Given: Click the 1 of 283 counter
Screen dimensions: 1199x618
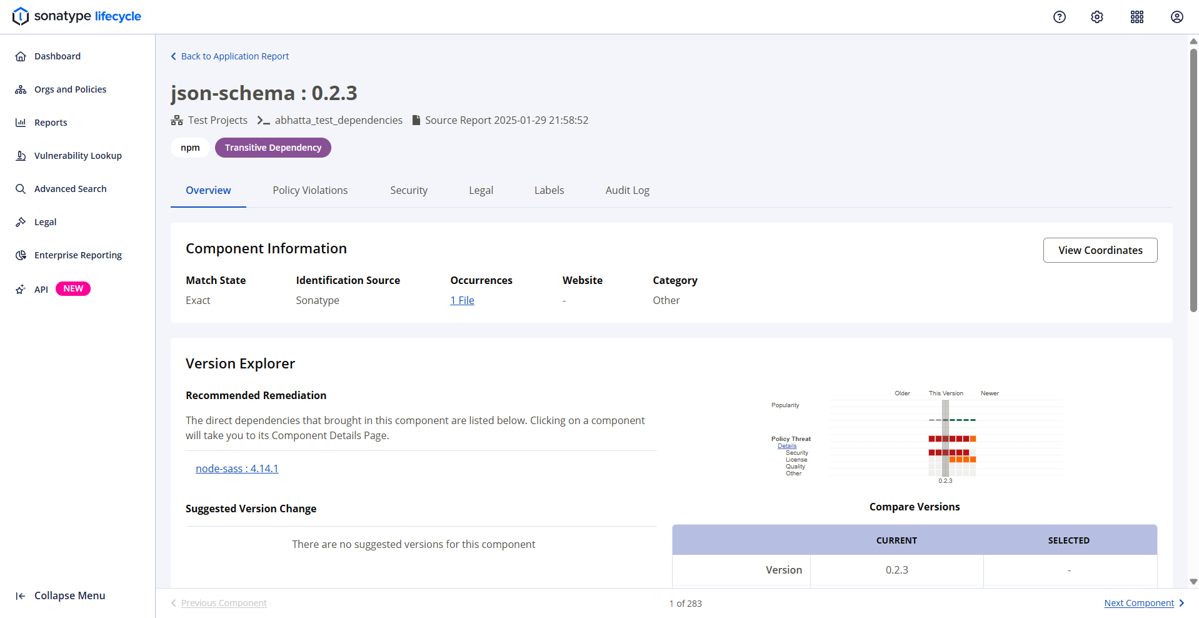Looking at the screenshot, I should (x=686, y=604).
